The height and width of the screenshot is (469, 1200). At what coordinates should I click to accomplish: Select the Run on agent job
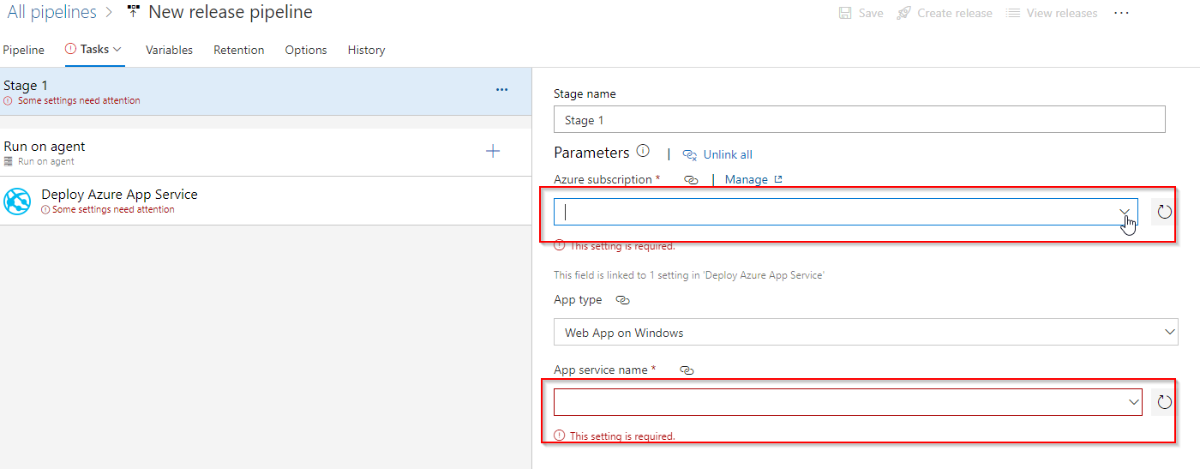(266, 153)
